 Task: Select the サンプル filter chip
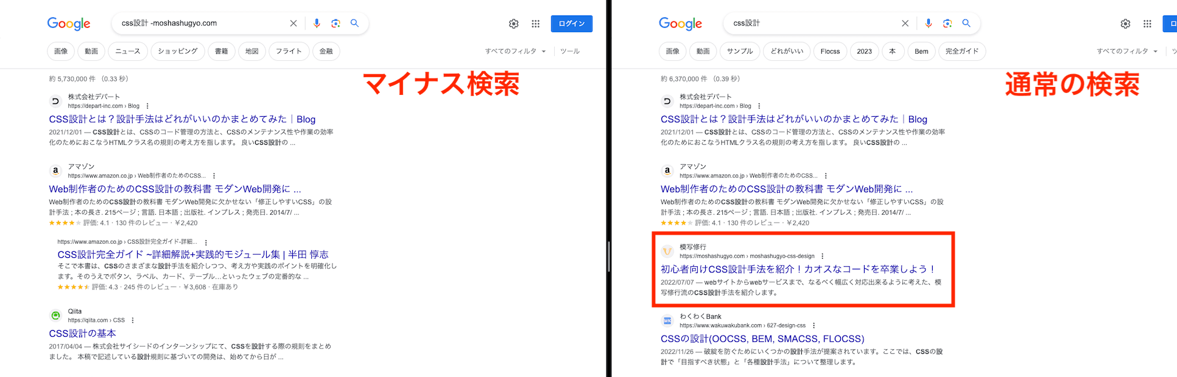740,51
